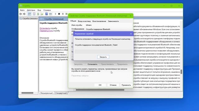Close the Bluetooth properties dialog with X

coord(131,16)
